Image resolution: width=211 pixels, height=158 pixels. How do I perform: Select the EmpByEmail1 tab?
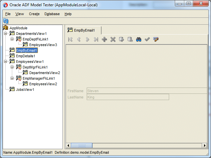point(83,30)
